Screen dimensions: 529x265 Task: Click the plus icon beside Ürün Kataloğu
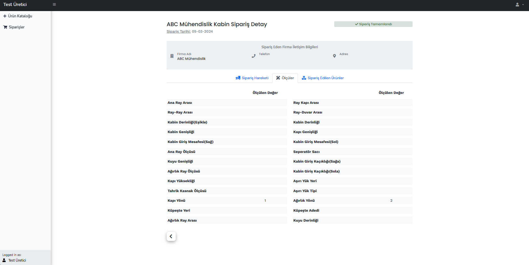(x=5, y=16)
